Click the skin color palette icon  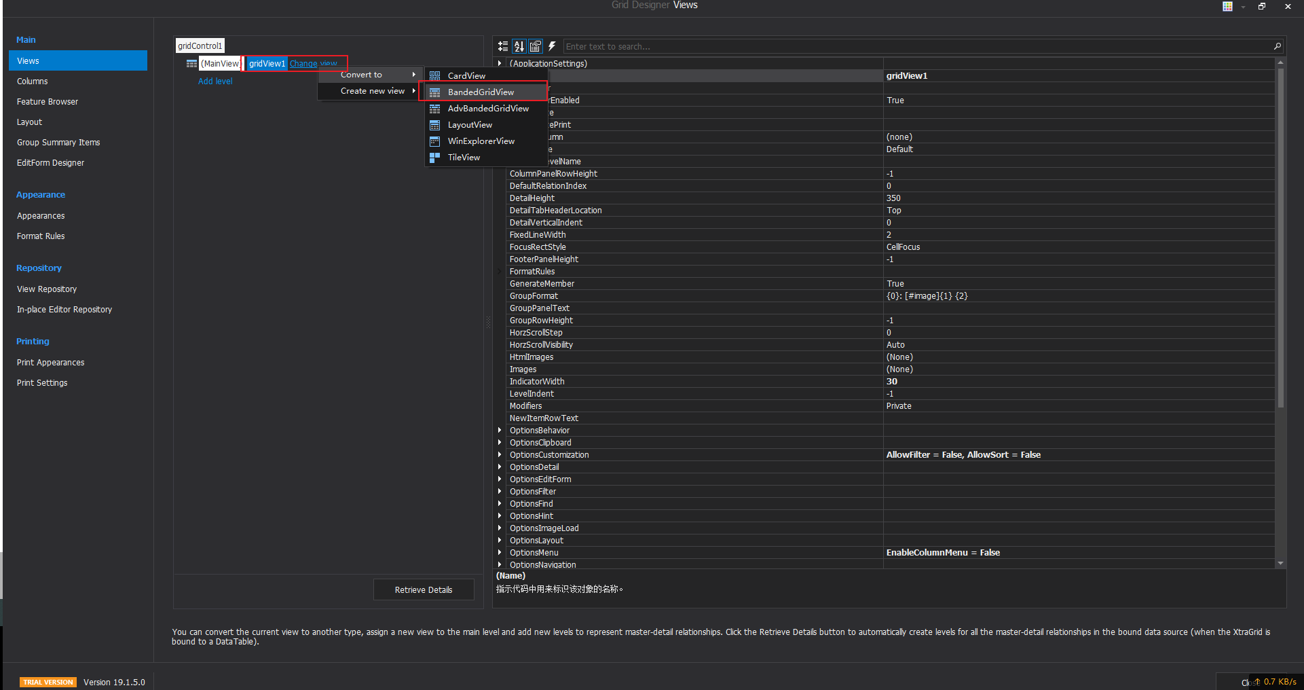tap(1227, 6)
